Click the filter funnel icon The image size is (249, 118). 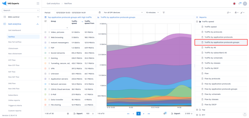(164, 12)
